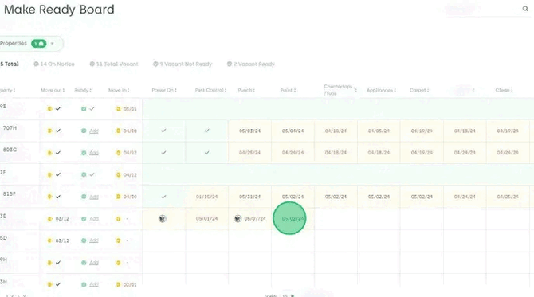Click green home badge in Properties filter
This screenshot has width=534, height=297.
click(x=39, y=44)
